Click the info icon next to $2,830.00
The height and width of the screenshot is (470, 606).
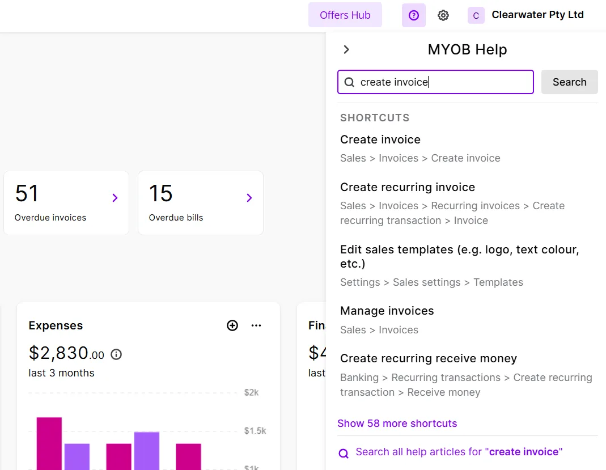click(x=116, y=354)
